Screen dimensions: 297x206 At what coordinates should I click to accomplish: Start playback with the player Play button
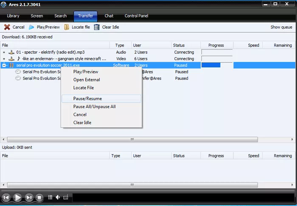point(18,198)
